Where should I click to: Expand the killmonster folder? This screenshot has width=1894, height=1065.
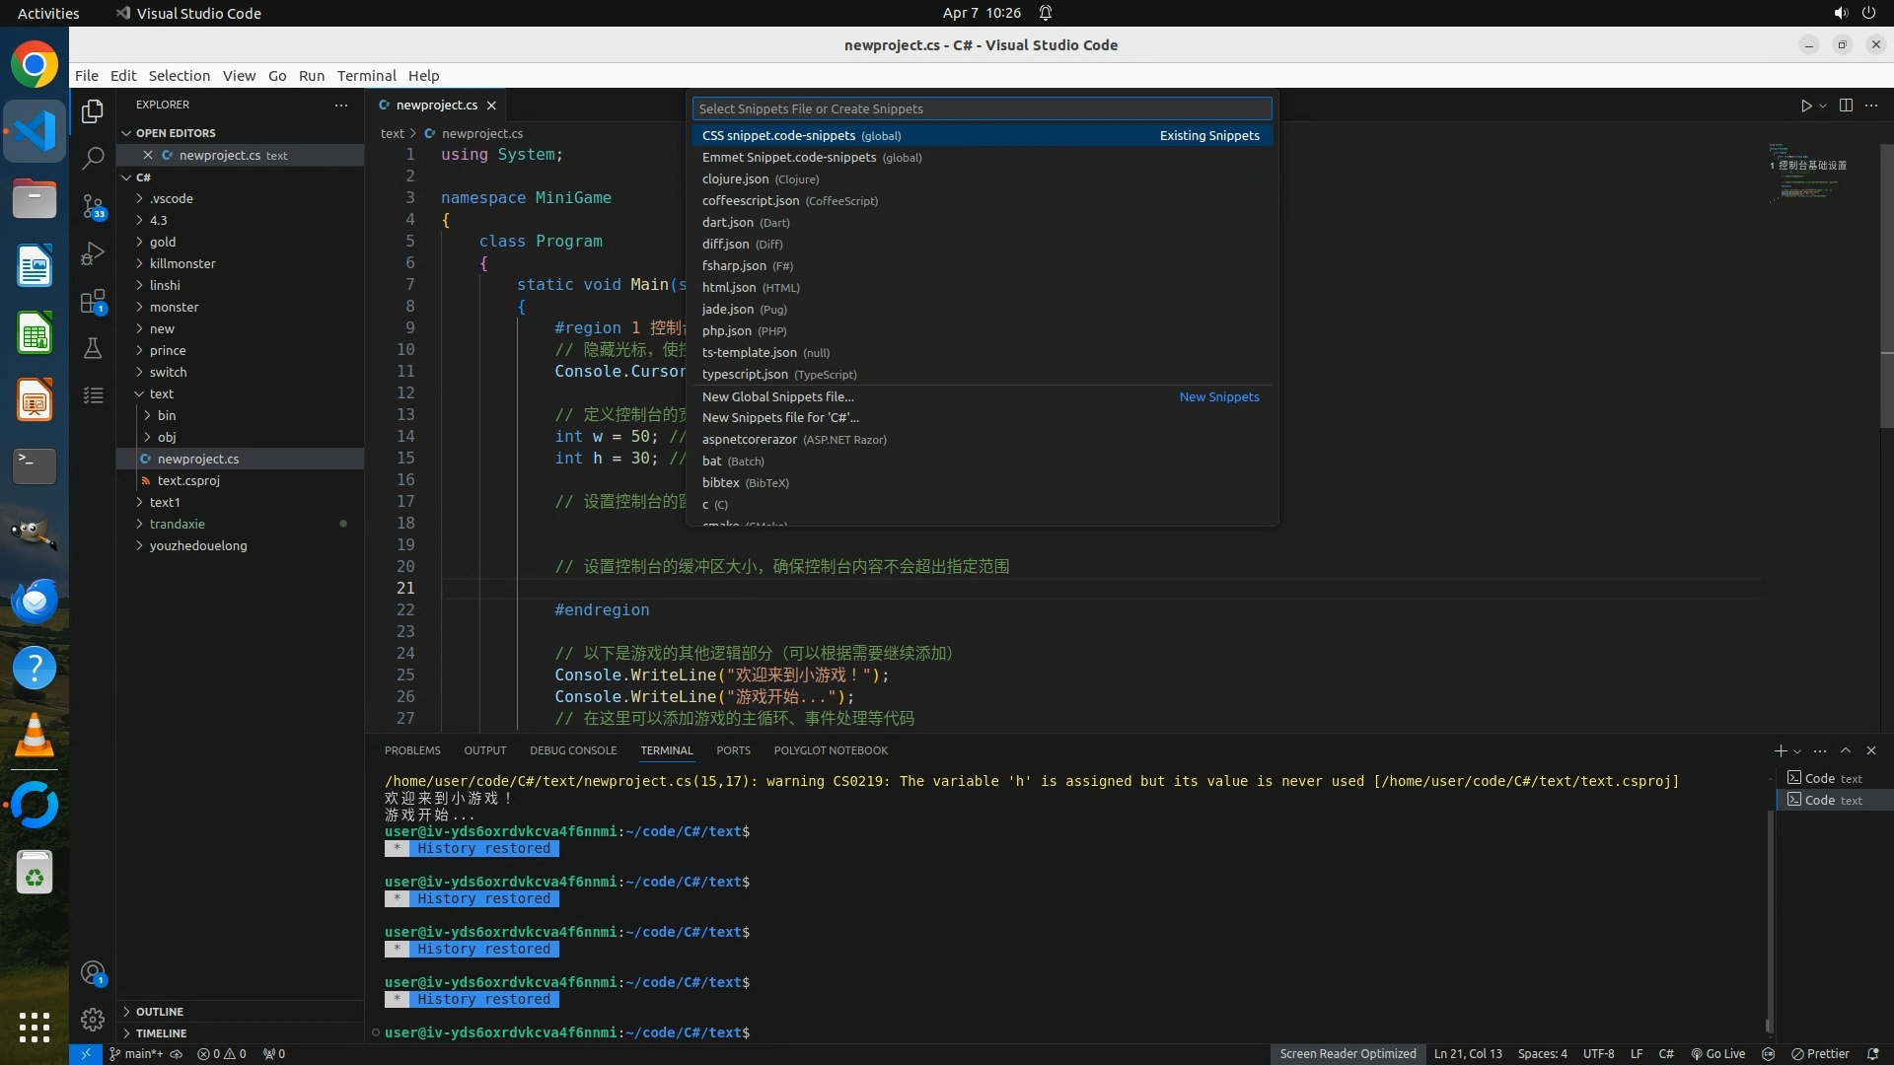182,263
